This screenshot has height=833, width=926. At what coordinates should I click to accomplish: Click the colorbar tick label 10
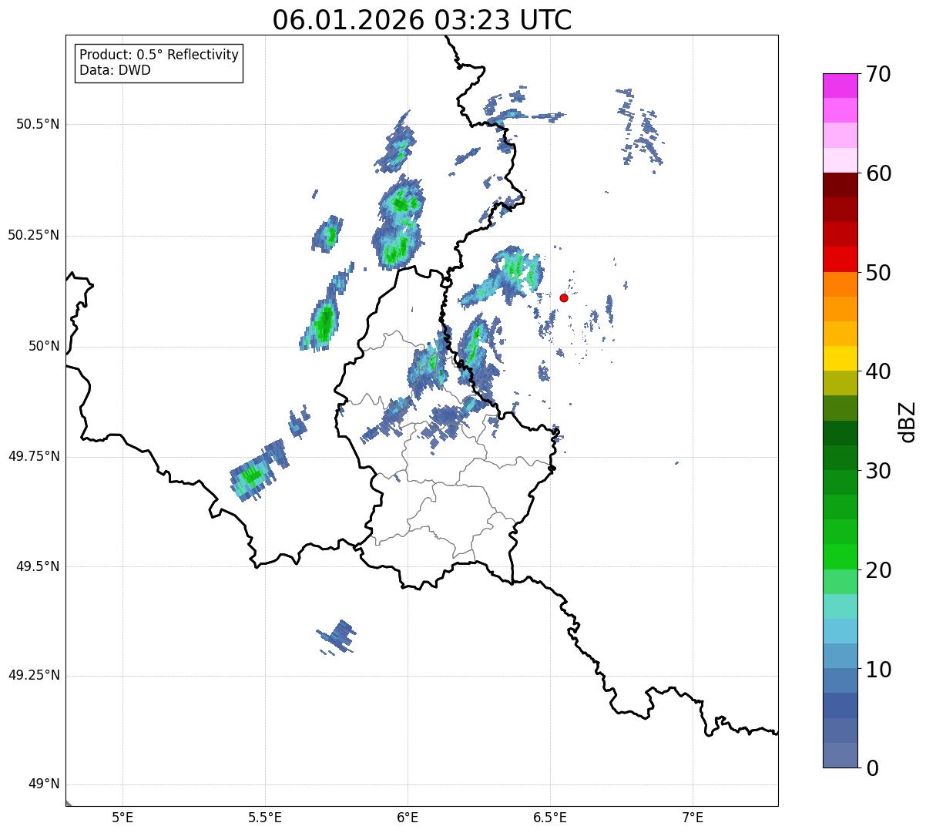pos(878,669)
